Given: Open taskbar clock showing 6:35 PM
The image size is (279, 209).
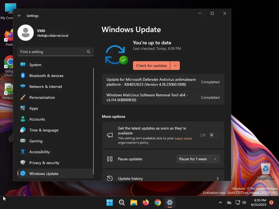Looking at the screenshot, I should [x=259, y=202].
